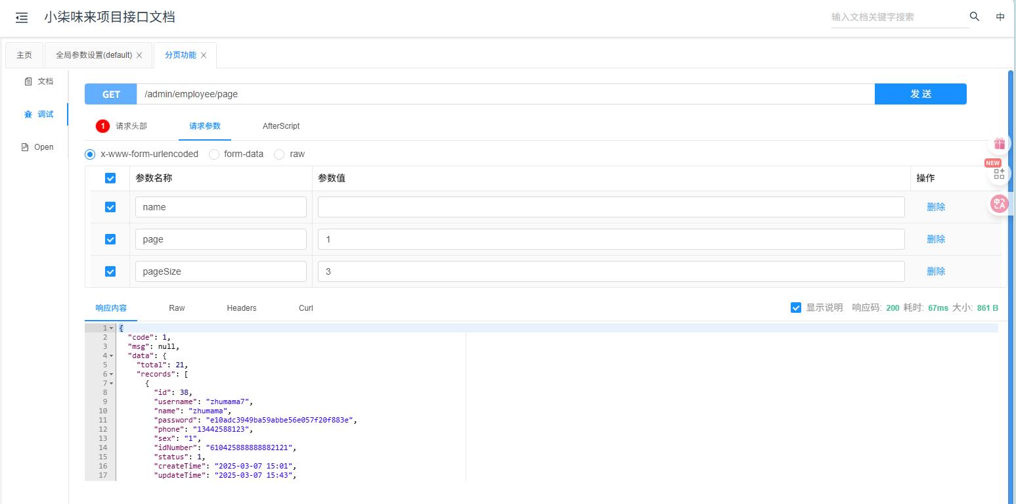1016x504 pixels.
Task: Toggle the 显示说明 checkbox
Action: coord(796,308)
